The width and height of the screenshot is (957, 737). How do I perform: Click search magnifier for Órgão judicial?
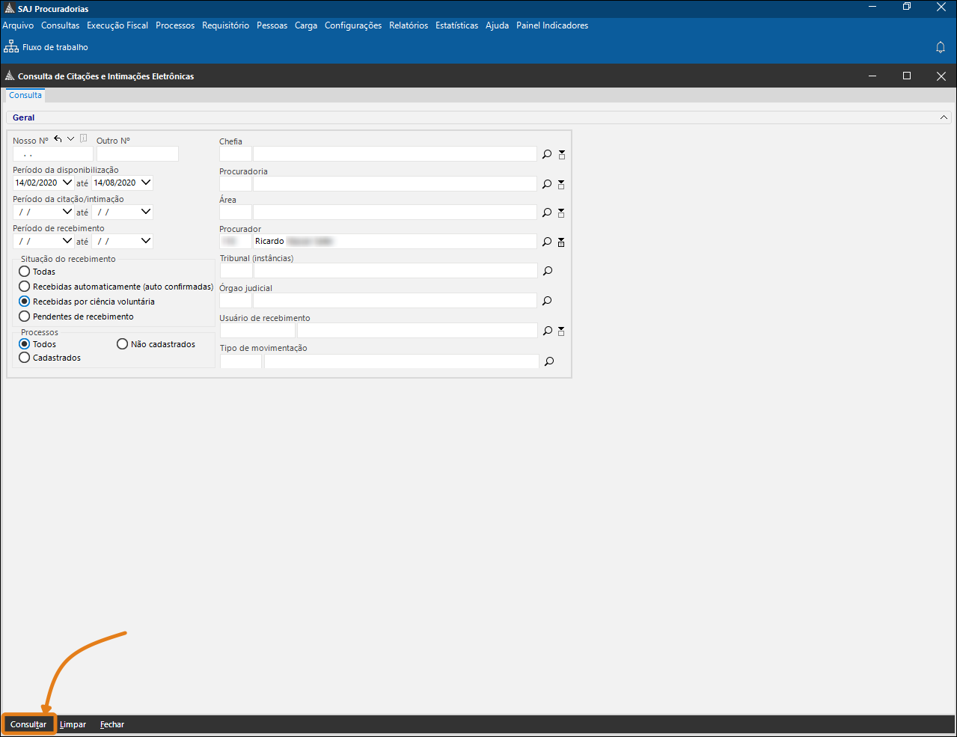(x=547, y=301)
